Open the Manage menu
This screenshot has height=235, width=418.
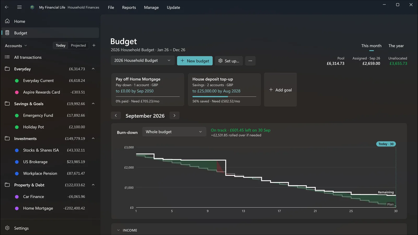152,7
